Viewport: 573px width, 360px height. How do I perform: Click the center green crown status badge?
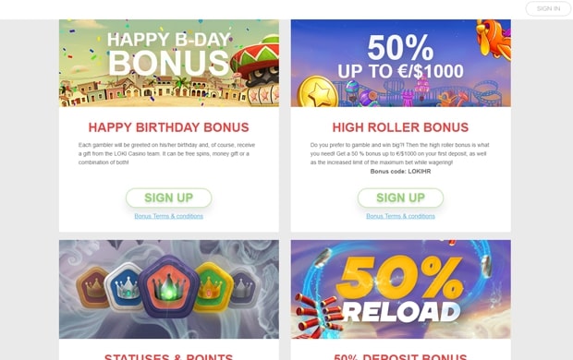click(169, 286)
